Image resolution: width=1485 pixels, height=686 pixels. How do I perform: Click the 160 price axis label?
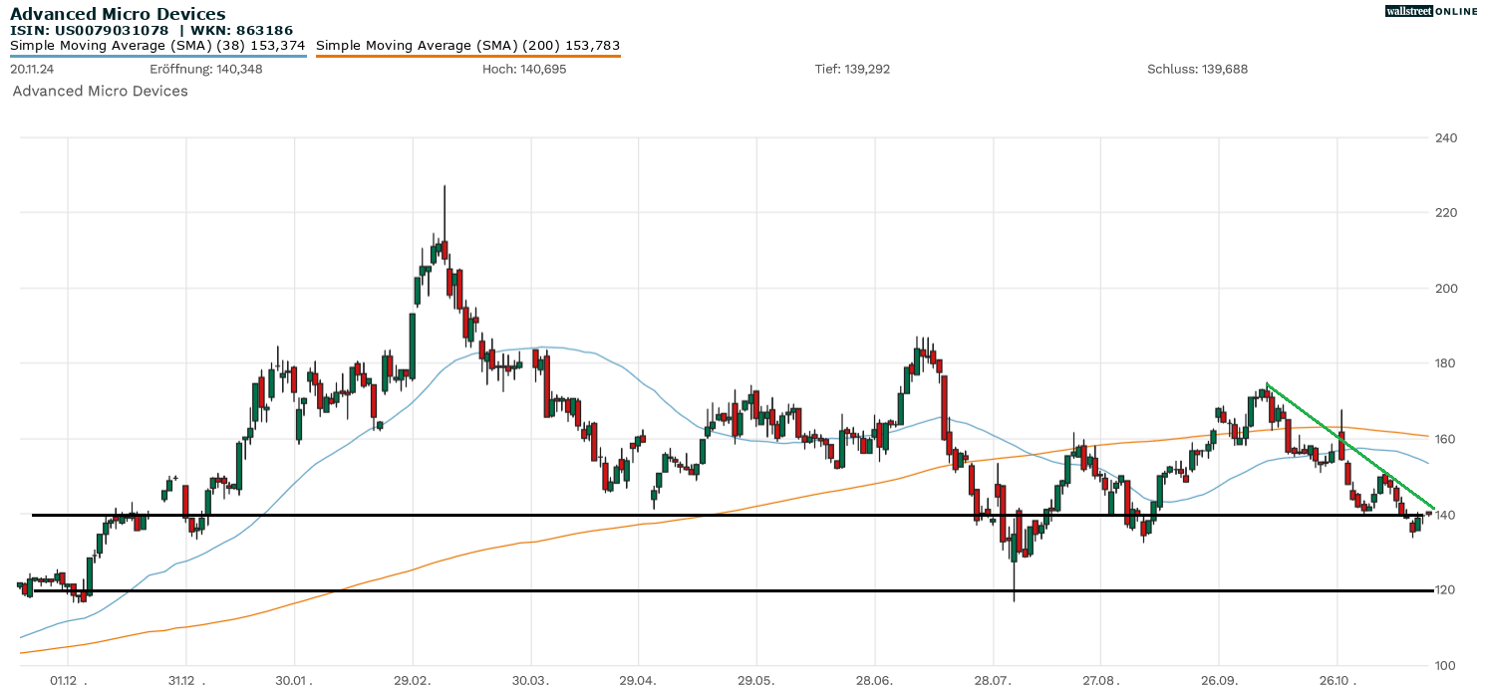(x=1447, y=439)
